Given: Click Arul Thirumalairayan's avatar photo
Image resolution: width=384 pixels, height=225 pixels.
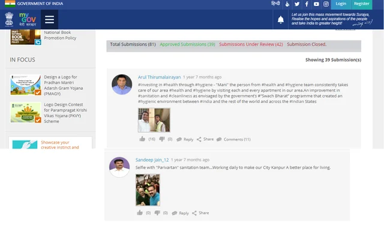Looking at the screenshot, I should (122, 84).
